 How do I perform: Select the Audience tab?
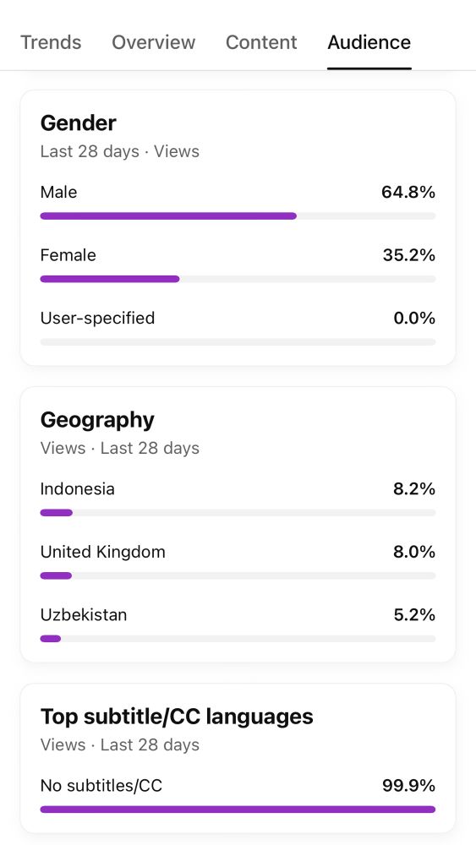click(369, 42)
